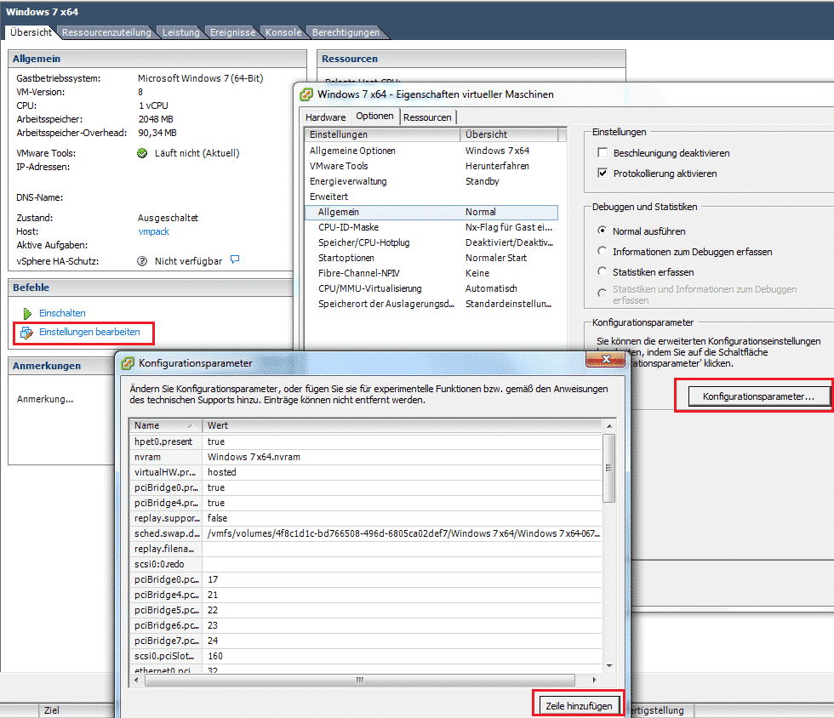
Task: Select Statistiken und Informationen zum Debuggen option
Action: click(x=603, y=293)
